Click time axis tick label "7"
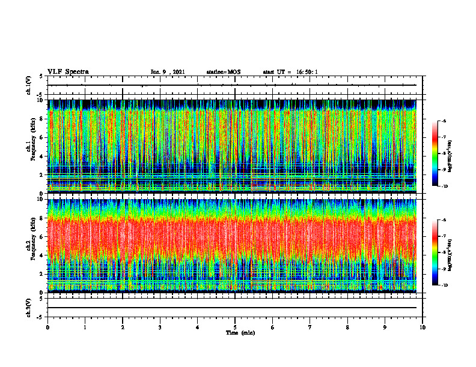The width and height of the screenshot is (476, 367). tap(310, 327)
